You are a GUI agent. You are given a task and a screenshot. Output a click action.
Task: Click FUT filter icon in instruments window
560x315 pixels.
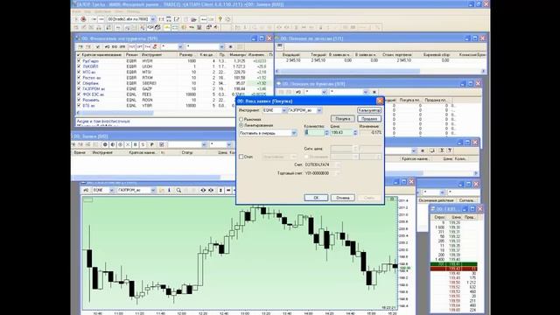click(132, 46)
